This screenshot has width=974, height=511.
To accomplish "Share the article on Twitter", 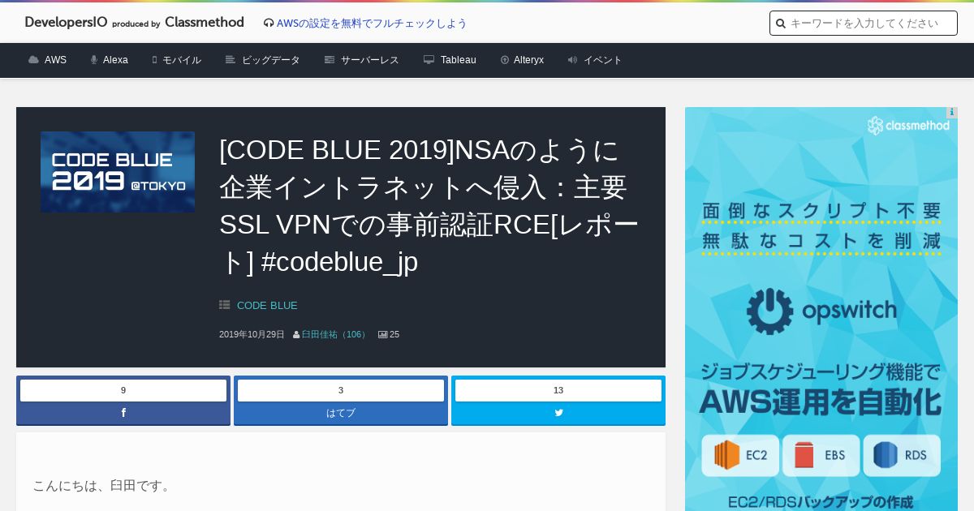I will [x=558, y=413].
